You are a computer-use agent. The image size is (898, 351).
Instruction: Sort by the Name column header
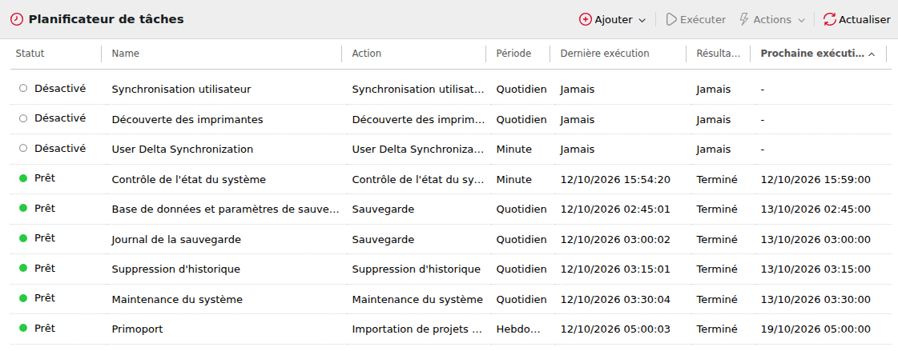126,53
